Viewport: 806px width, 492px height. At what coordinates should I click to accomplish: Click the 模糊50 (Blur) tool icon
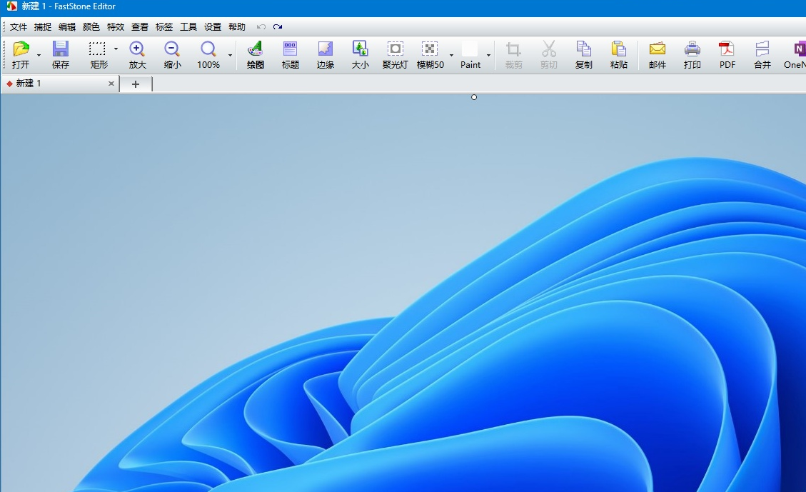point(430,49)
